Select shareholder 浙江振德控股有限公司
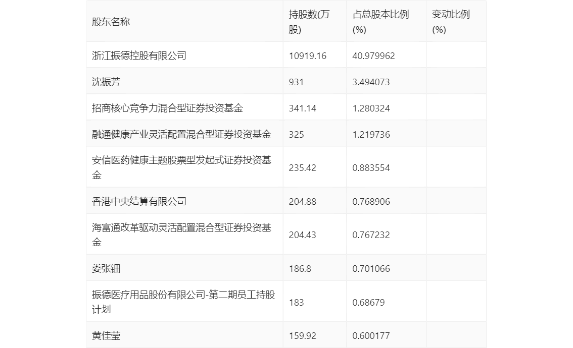573x348 pixels. (139, 55)
